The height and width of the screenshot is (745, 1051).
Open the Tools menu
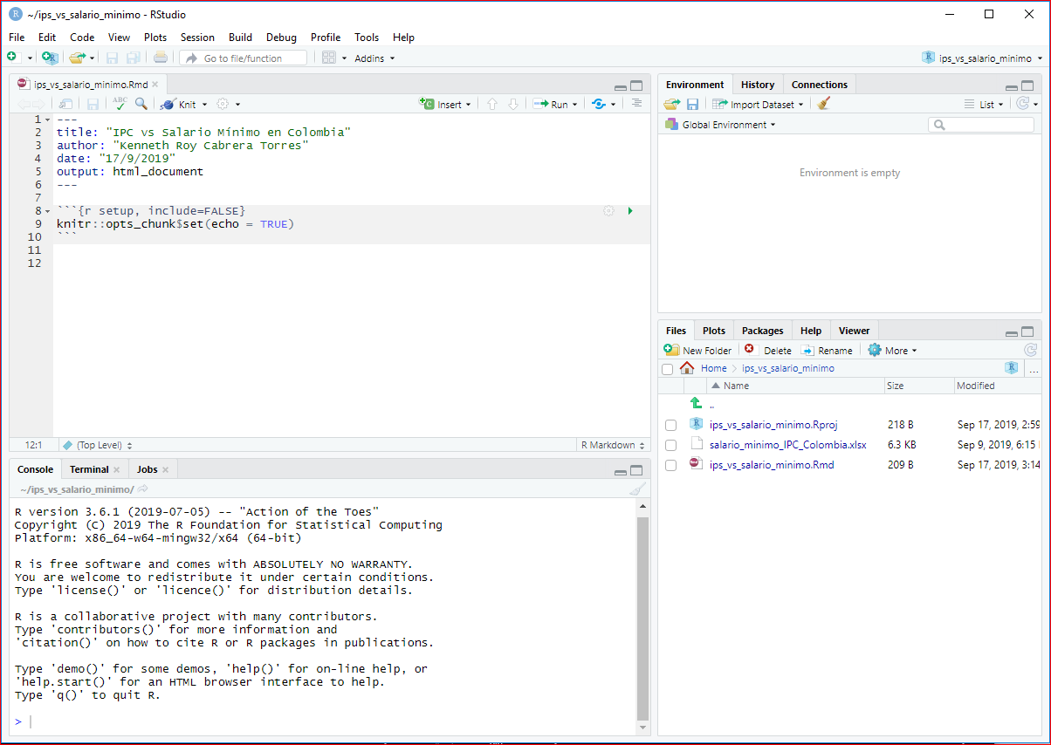click(367, 38)
